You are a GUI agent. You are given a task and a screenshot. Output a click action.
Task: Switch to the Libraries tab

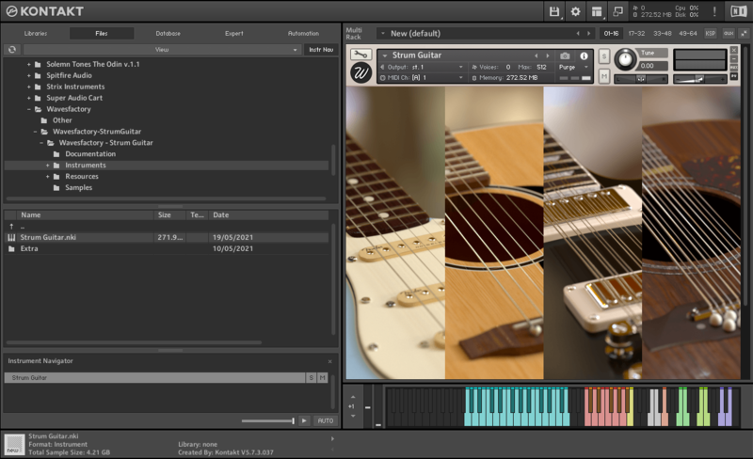coord(36,33)
